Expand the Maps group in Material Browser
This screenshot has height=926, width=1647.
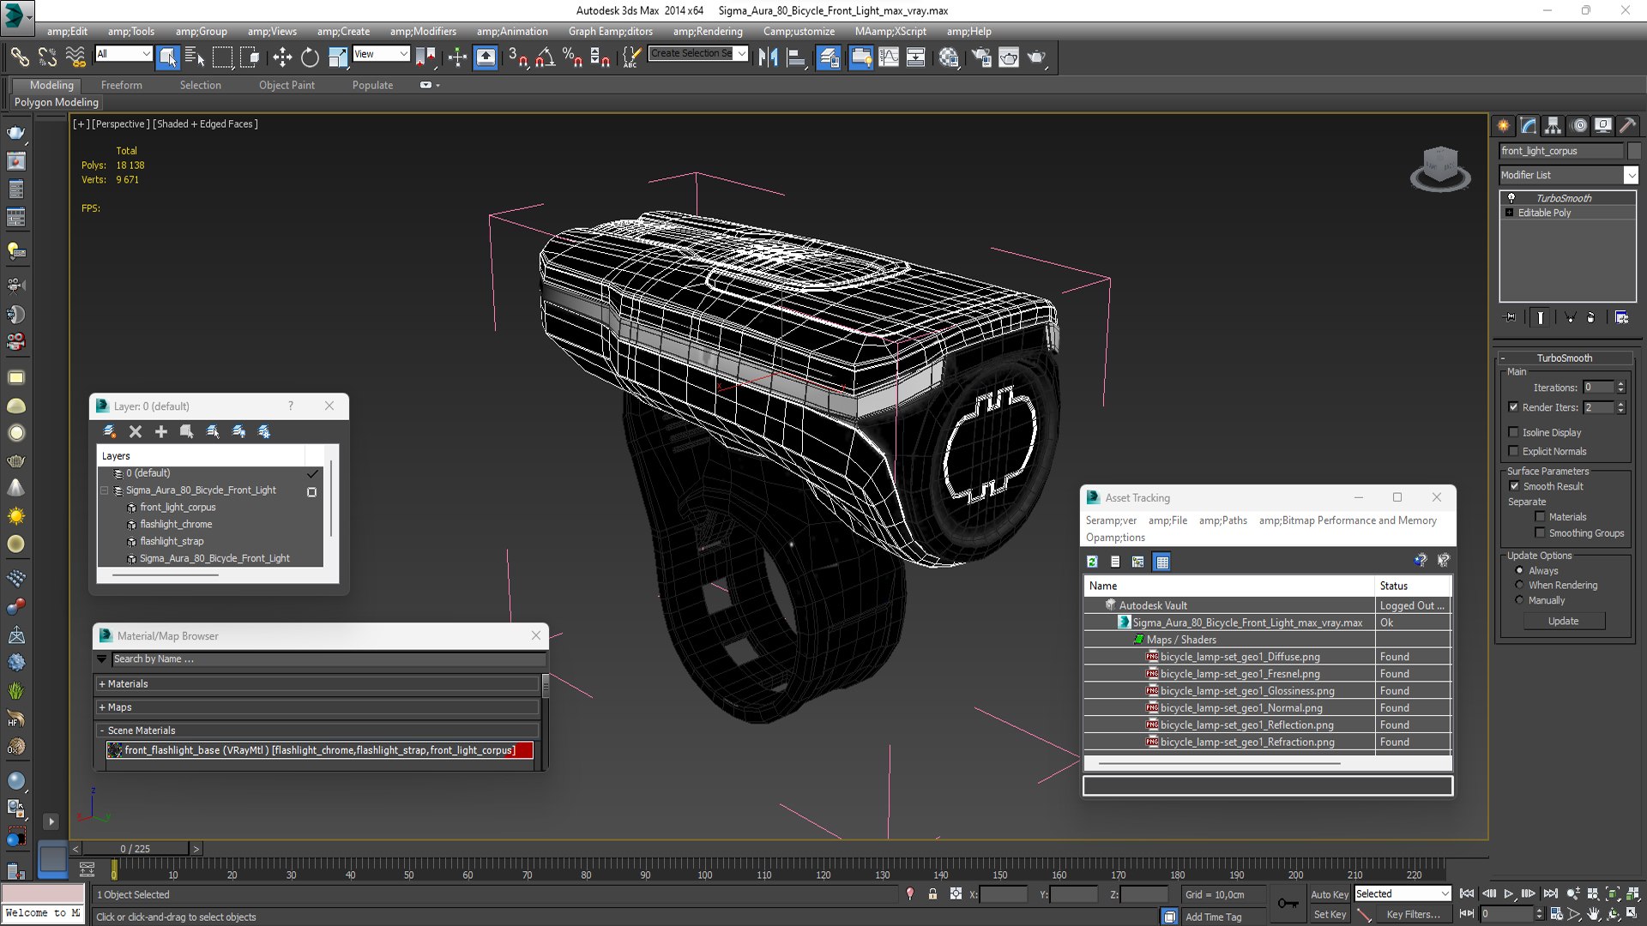click(317, 707)
